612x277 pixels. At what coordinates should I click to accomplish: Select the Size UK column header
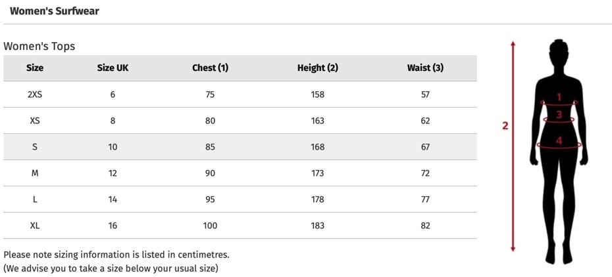tap(113, 68)
